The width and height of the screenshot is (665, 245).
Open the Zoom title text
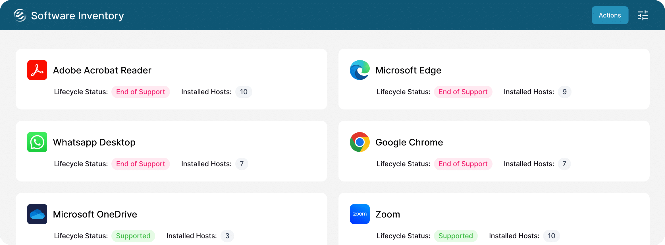388,214
